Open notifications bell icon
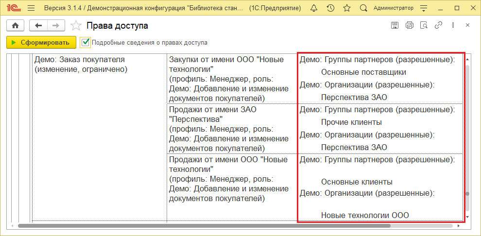 coord(314,8)
